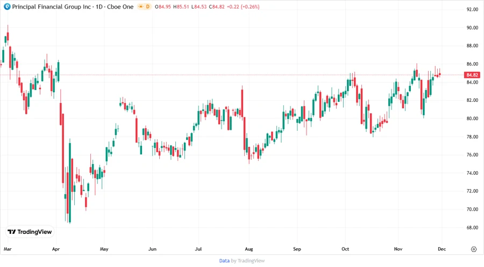Click the Apr label on time axis
This screenshot has height=267, width=484.
(x=56, y=249)
